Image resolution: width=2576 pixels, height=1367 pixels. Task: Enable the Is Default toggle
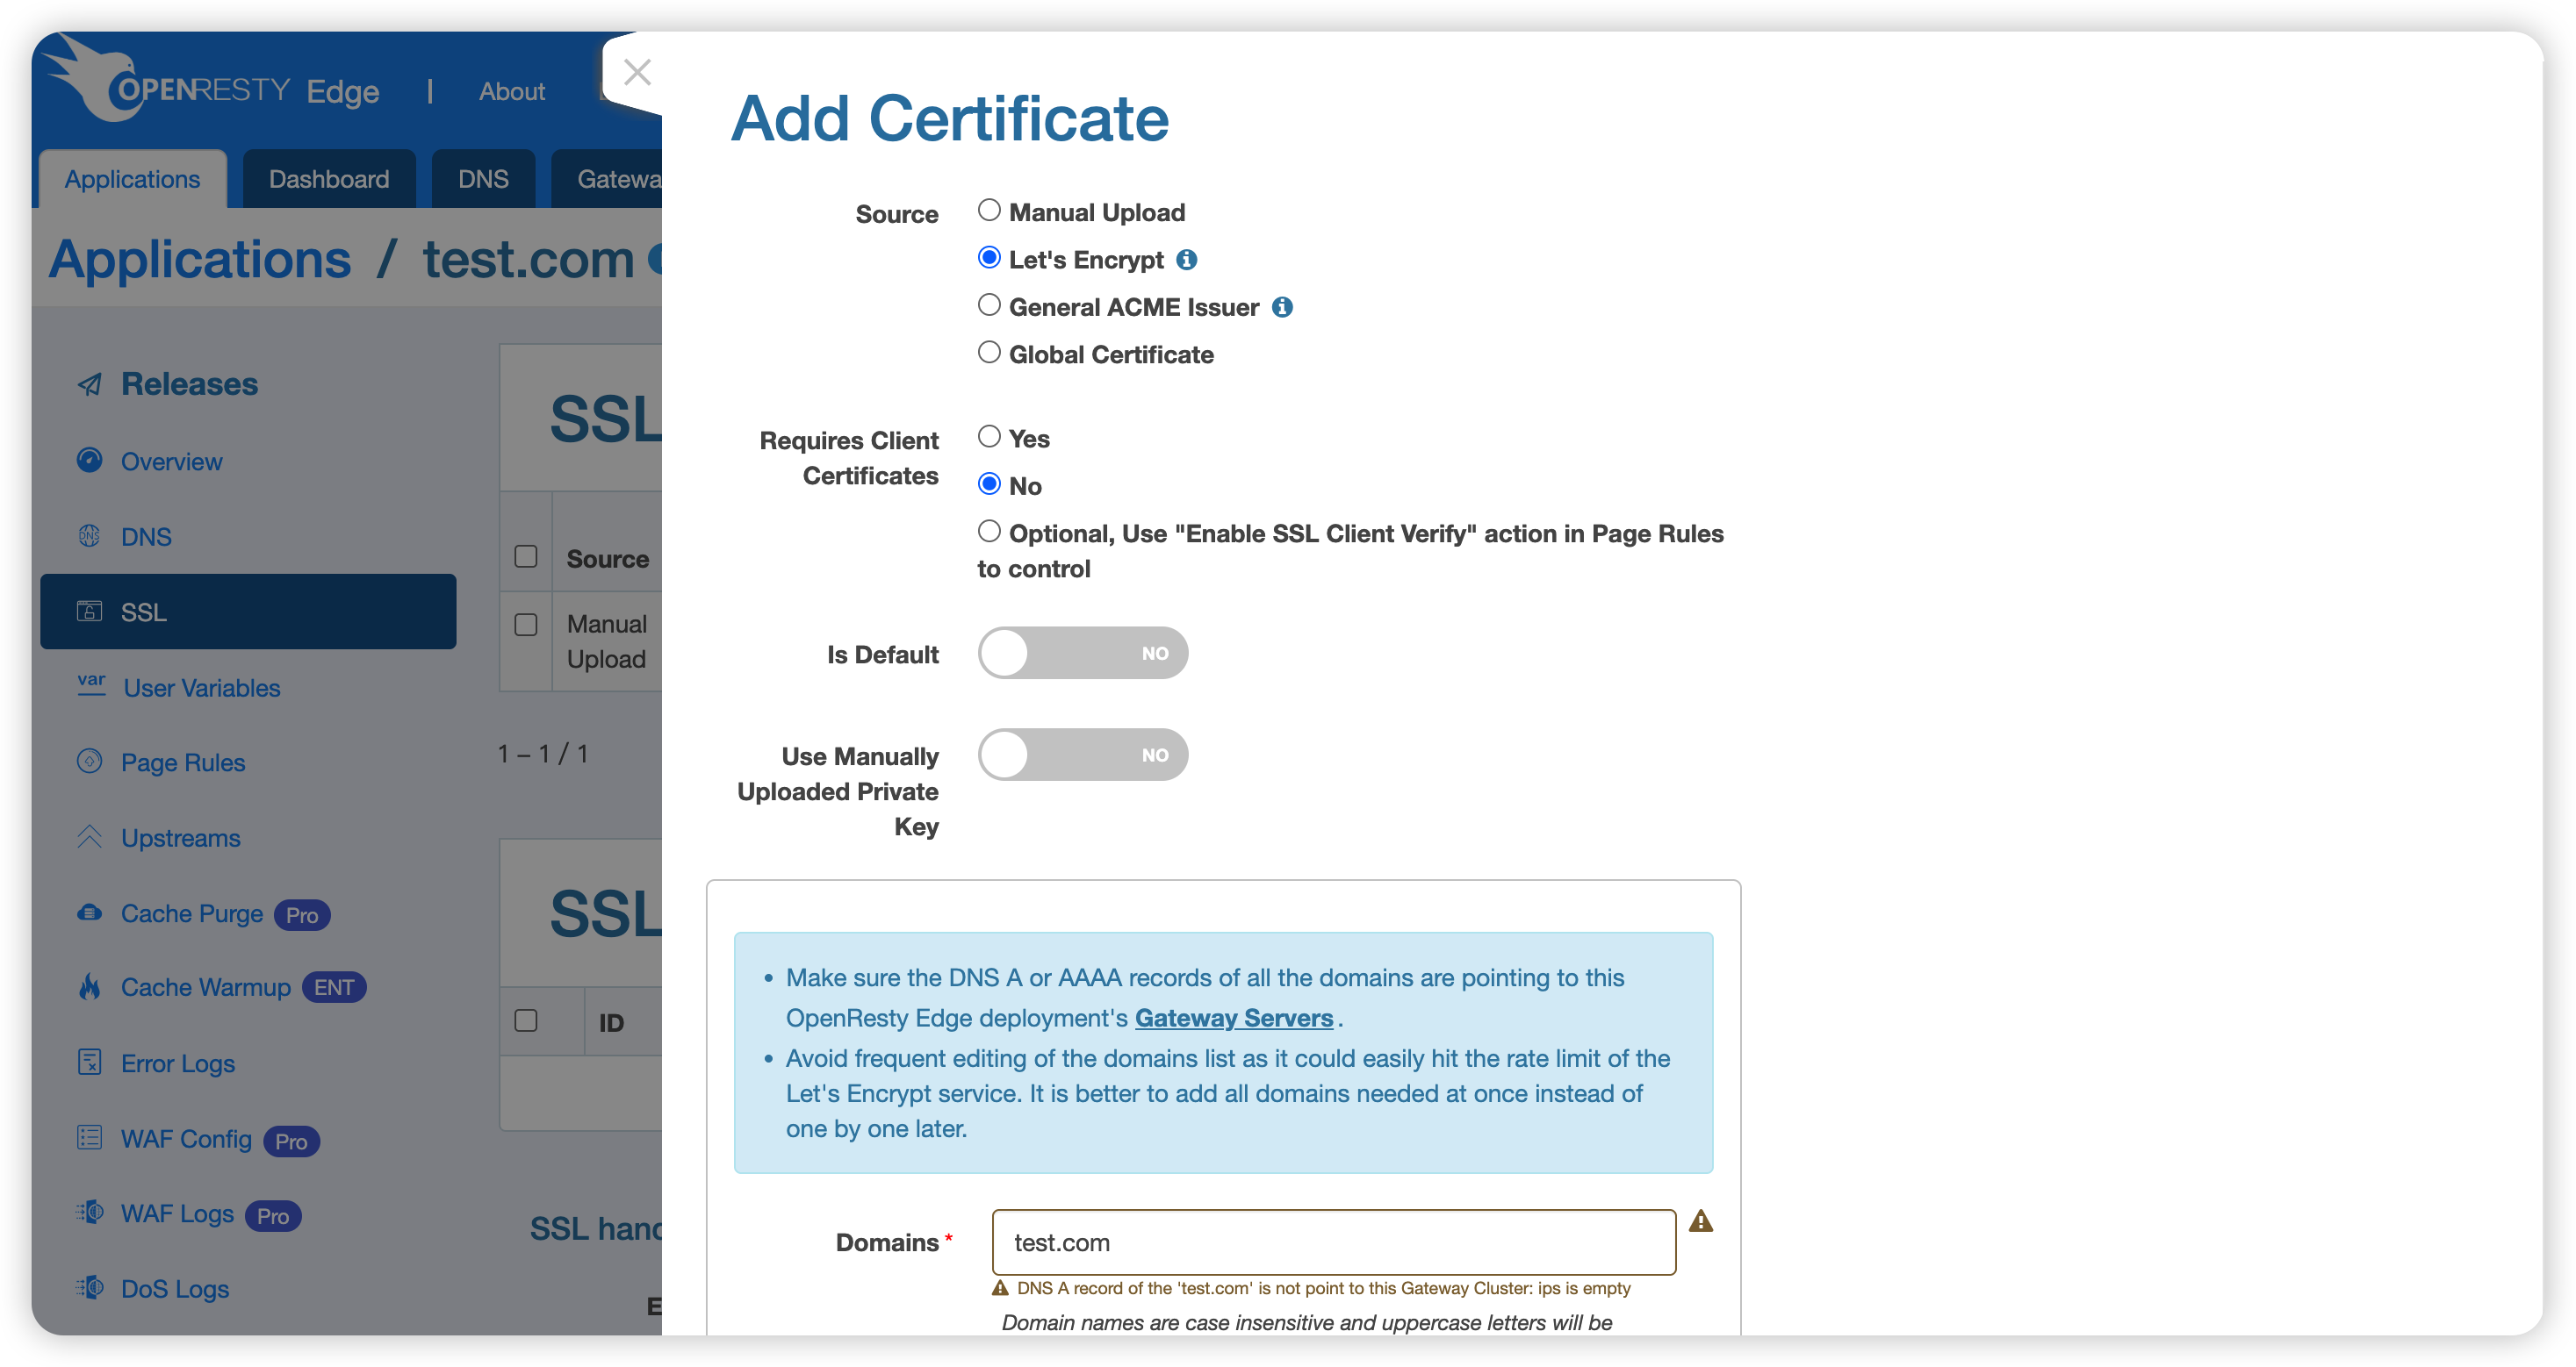(x=1082, y=654)
